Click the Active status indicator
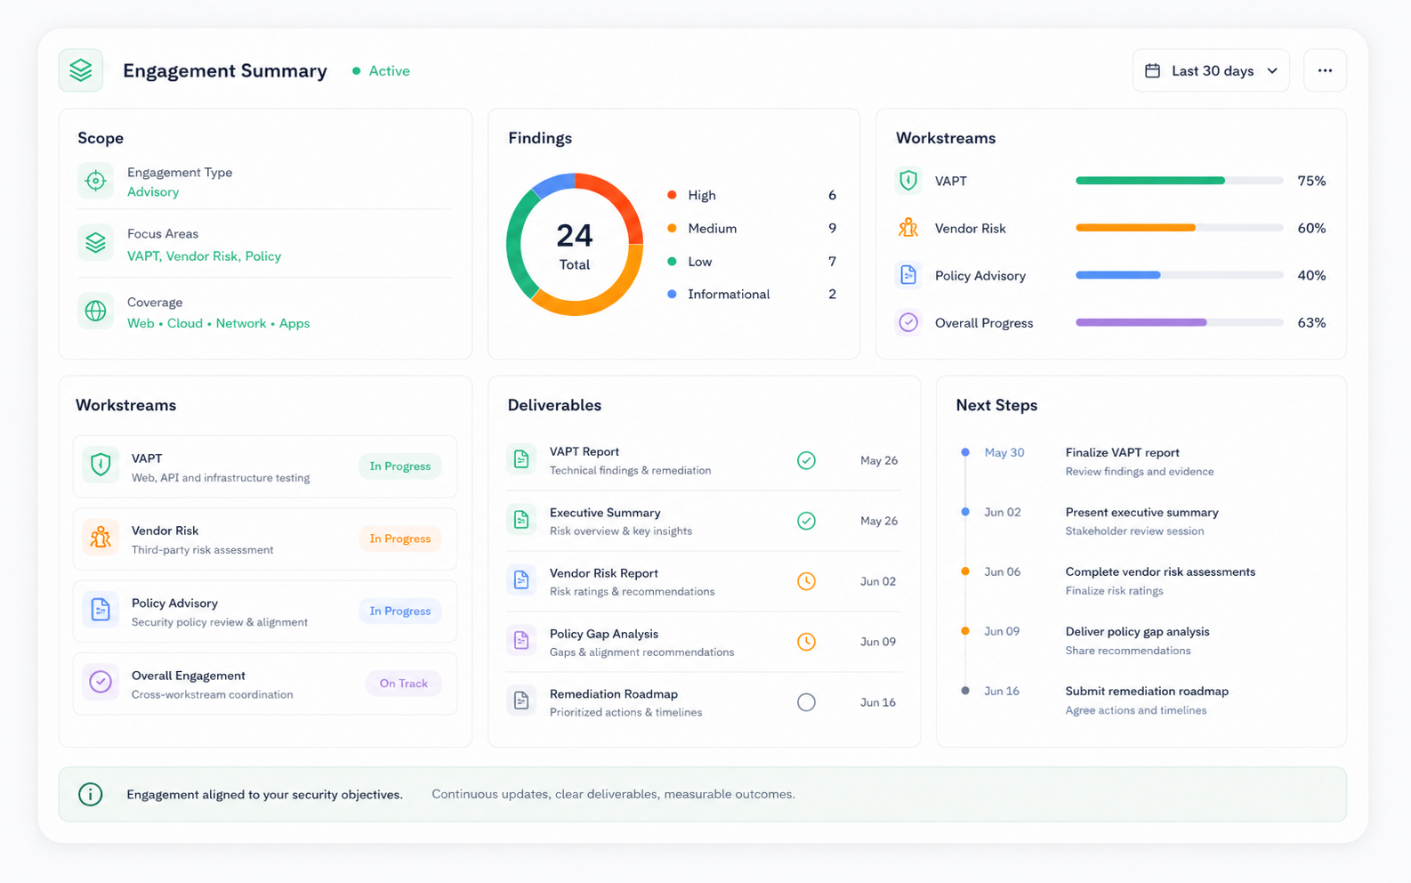 [381, 70]
